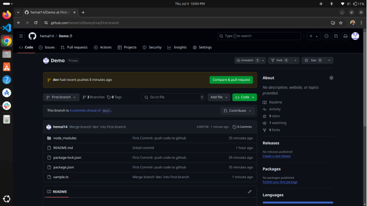
Task: Open the create new plus dropdown
Action: pos(313,36)
